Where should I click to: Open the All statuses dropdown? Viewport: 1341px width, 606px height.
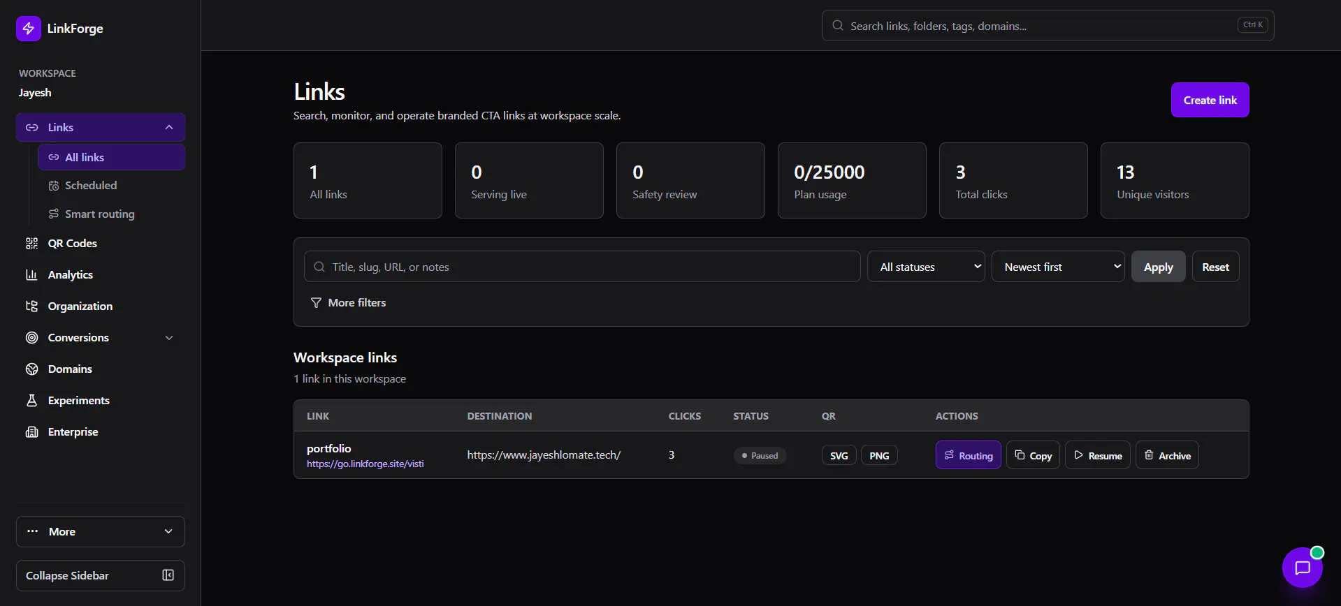click(926, 267)
